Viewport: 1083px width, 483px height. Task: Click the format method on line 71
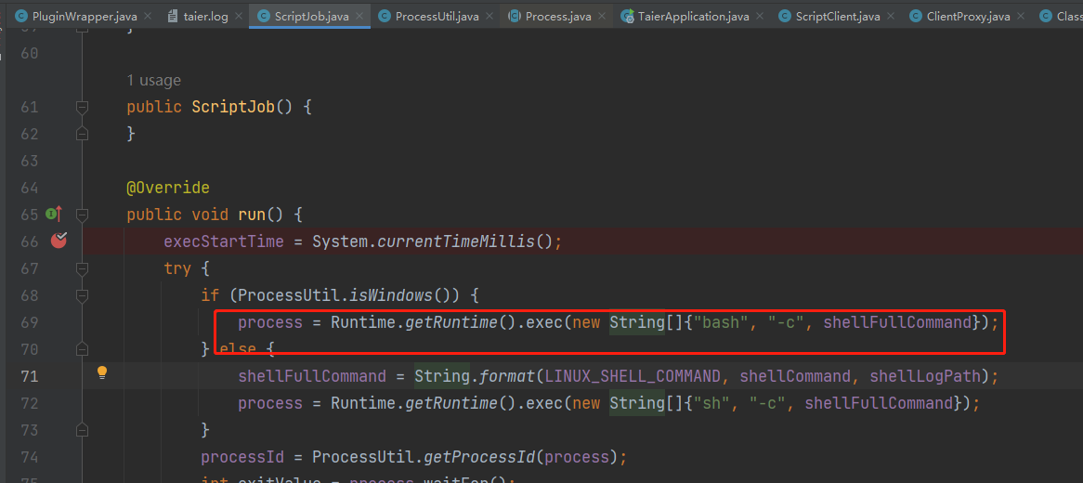point(508,376)
